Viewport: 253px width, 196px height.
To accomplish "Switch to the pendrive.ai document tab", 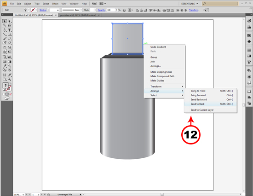I will (78, 15).
